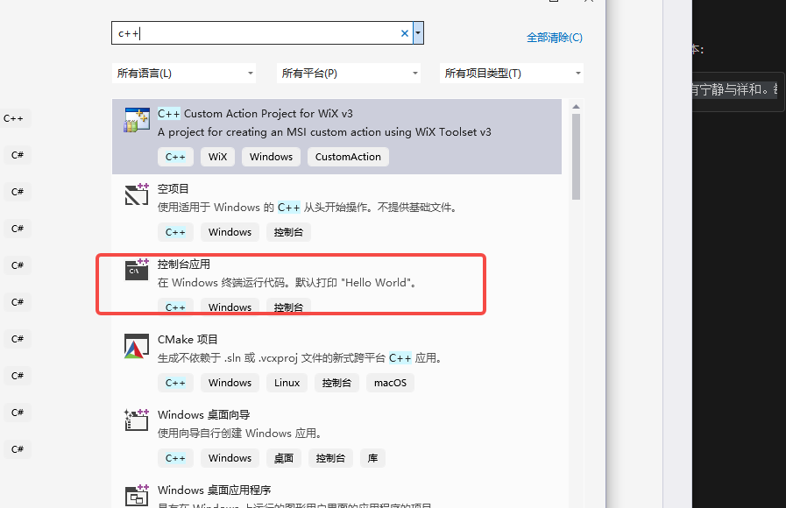Clear search text with the X icon

(x=405, y=33)
